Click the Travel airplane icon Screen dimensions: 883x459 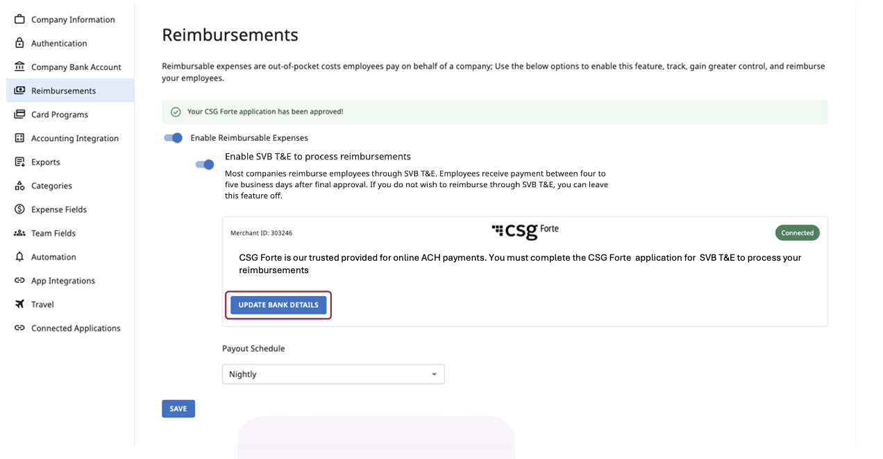pyautogui.click(x=19, y=304)
